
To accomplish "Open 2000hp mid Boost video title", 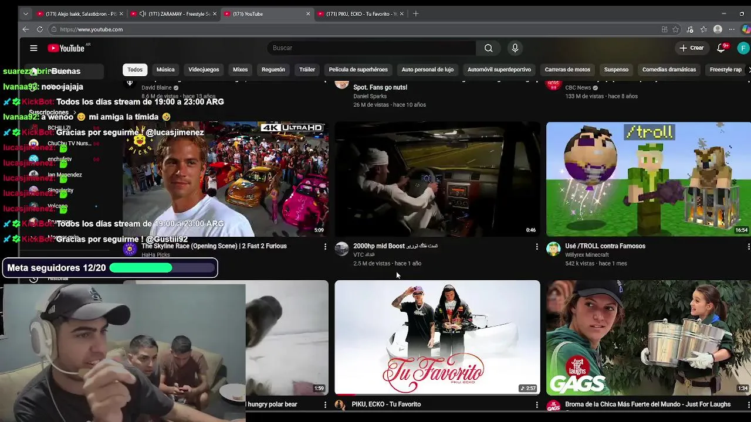I will click(x=395, y=246).
